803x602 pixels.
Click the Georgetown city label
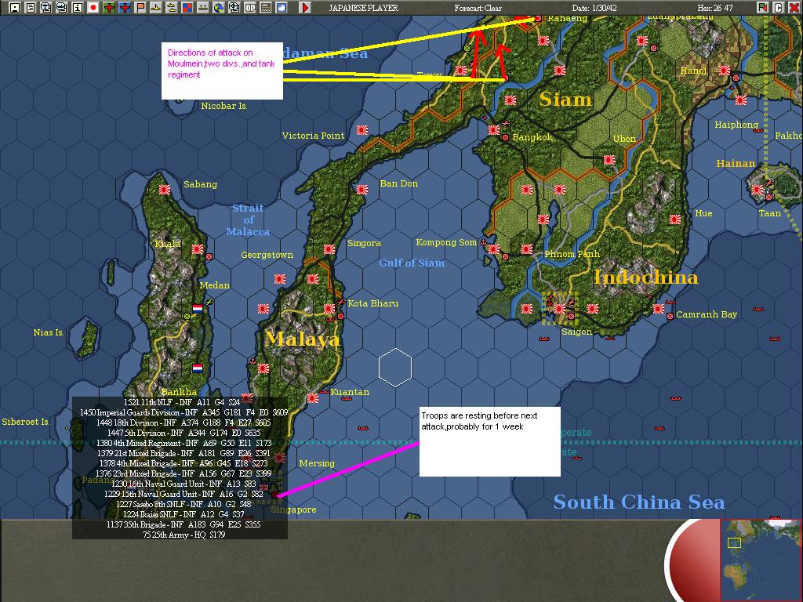click(267, 255)
